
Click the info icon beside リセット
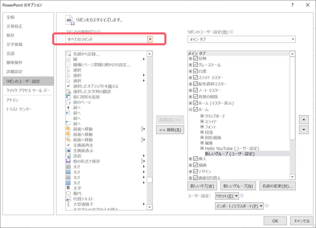(x=241, y=196)
